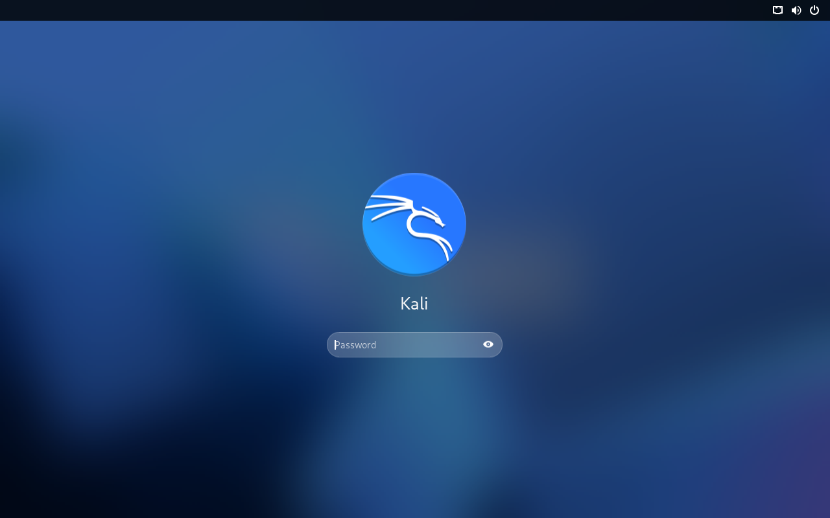Open the volume control dropdown
The width and height of the screenshot is (830, 518).
(796, 10)
